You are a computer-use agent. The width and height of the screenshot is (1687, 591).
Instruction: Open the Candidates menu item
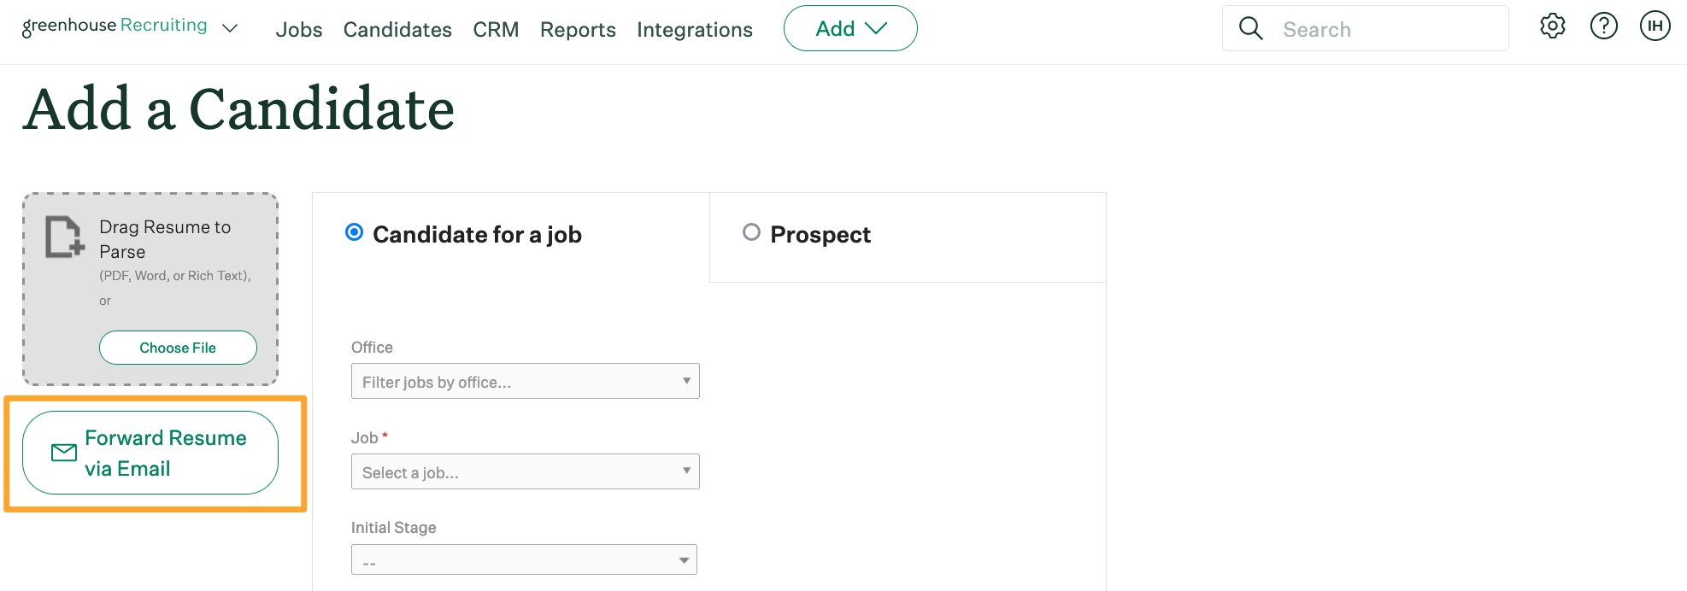pos(397,30)
